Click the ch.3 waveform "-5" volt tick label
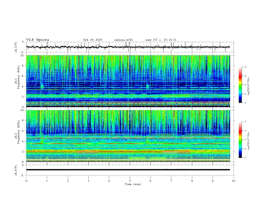This screenshot has height=203, width=263. 23,175
